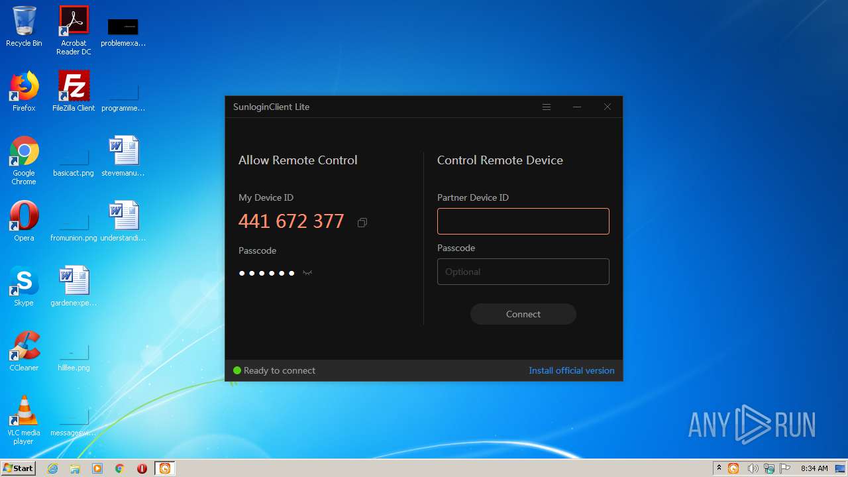Select the gardenexpe... Word document
Viewport: 848px width, 477px height.
click(x=74, y=286)
